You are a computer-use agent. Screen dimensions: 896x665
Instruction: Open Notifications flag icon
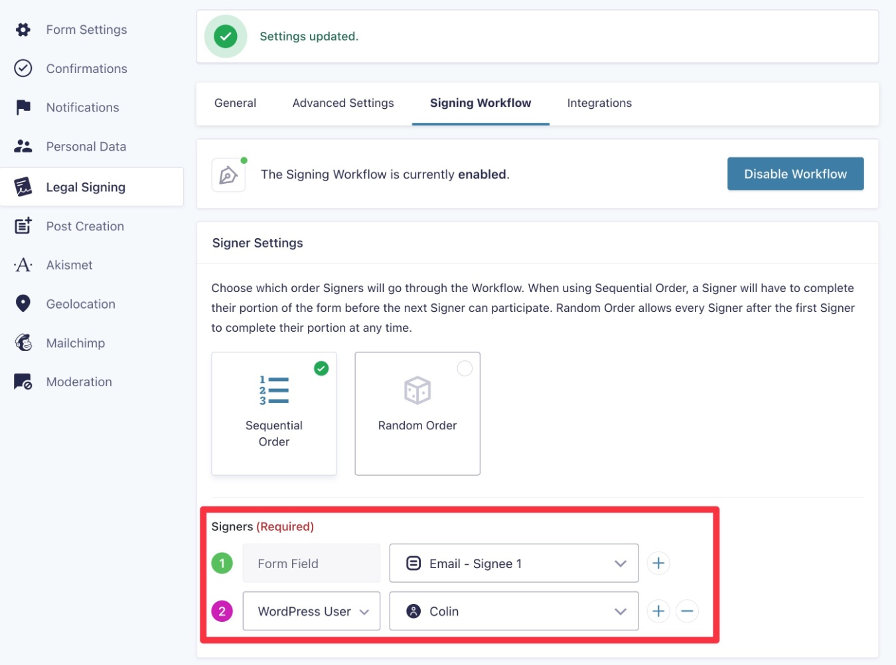[23, 108]
